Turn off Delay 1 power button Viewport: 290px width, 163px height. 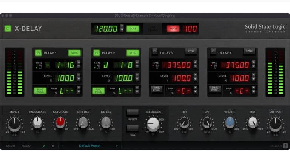(x=38, y=53)
